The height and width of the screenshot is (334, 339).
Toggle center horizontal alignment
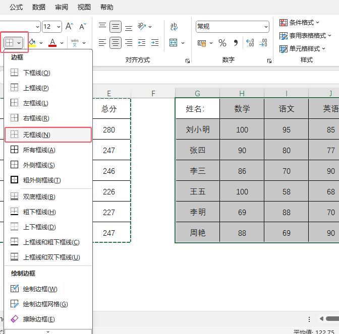pos(116,42)
